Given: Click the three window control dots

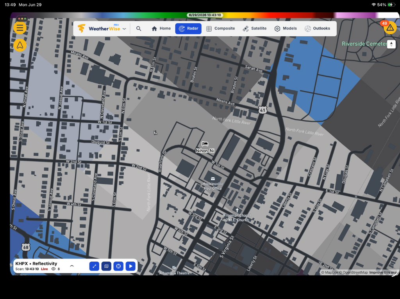Looking at the screenshot, I should click(22, 19).
